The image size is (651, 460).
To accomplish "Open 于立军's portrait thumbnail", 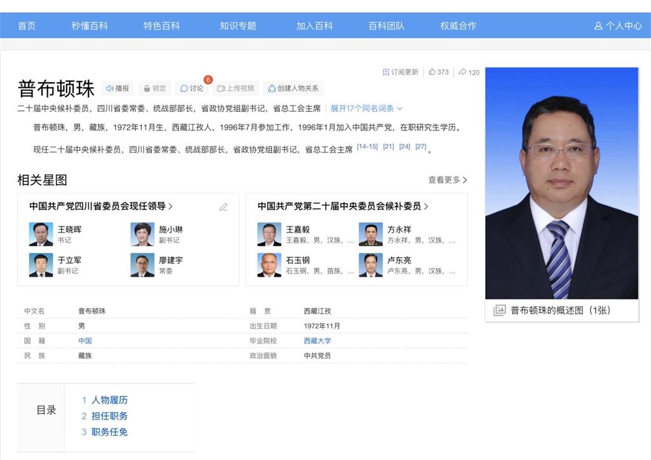I will click(x=41, y=265).
